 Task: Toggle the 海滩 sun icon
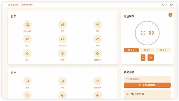[62, 53]
